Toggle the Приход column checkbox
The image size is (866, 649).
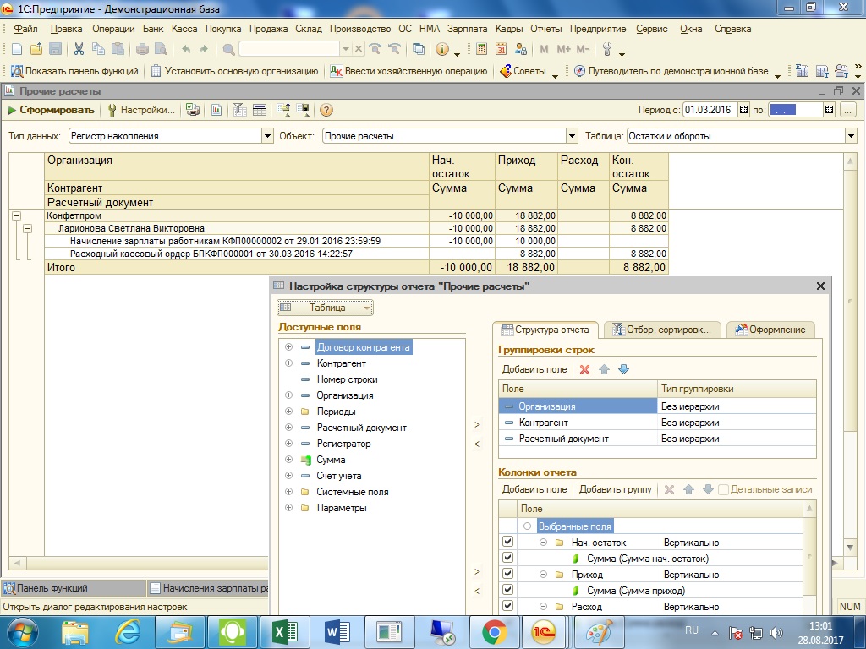(x=507, y=575)
